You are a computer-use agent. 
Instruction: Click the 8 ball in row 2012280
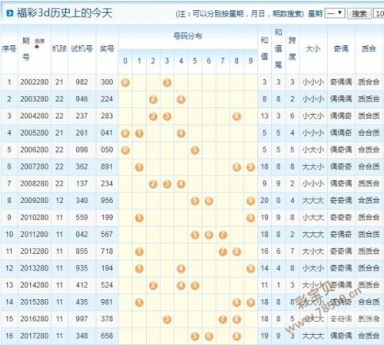[x=237, y=251]
